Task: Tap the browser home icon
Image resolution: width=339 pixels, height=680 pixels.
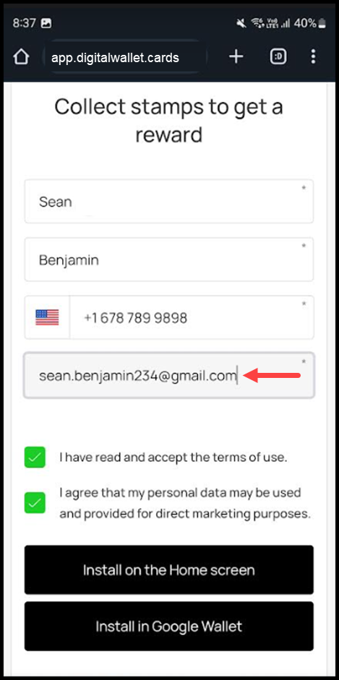Action: click(x=21, y=57)
